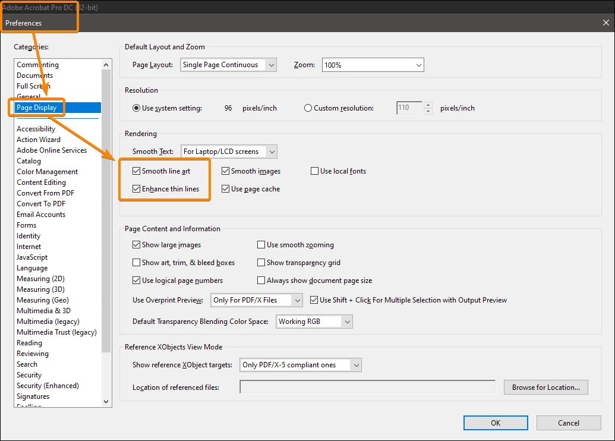
Task: Select Documents category
Action: coord(34,75)
